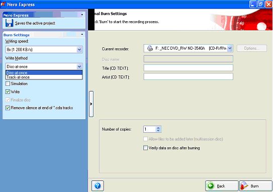
Task: Choose Disc-at-once from the list
Action: pos(44,72)
